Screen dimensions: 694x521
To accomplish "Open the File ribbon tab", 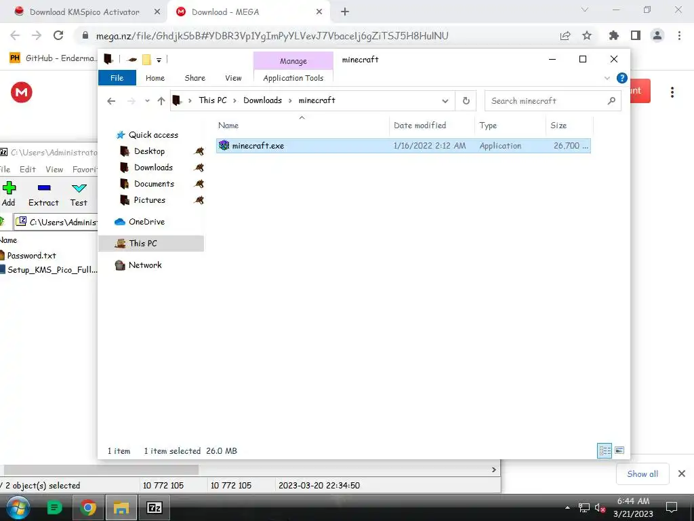I will point(117,78).
